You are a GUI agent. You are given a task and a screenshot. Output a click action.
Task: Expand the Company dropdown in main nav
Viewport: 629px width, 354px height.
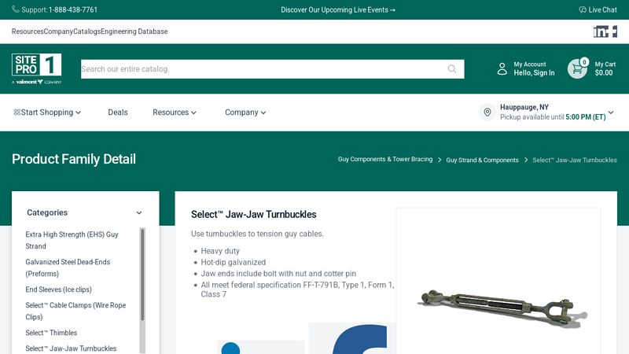click(245, 112)
